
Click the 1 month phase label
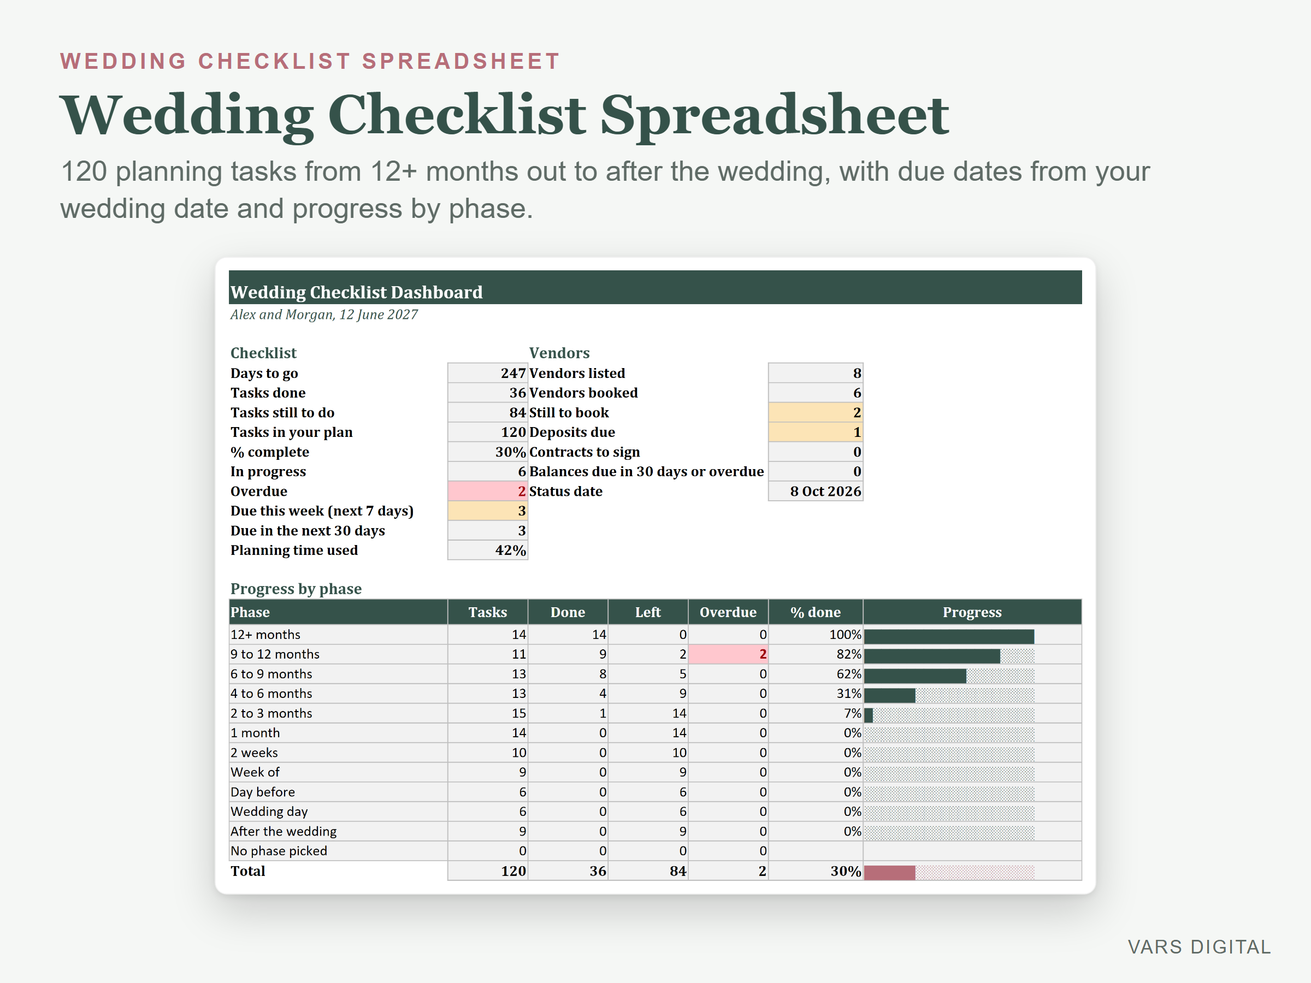(x=255, y=733)
